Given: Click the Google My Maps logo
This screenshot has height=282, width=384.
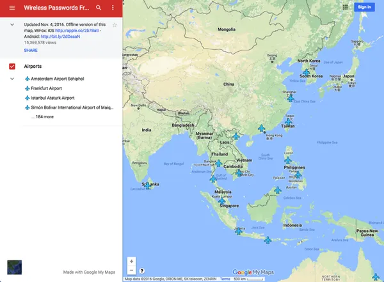Looking at the screenshot, I should (x=253, y=272).
